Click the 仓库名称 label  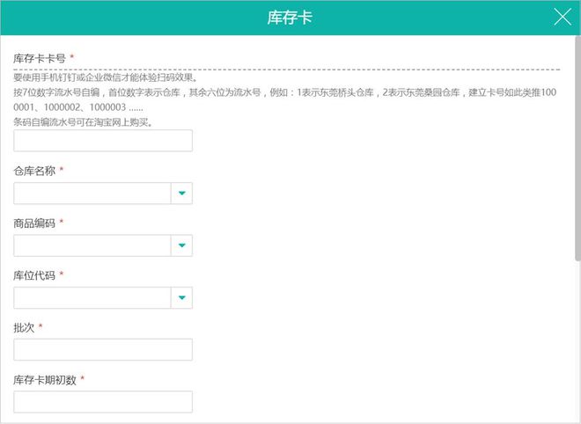click(x=34, y=171)
